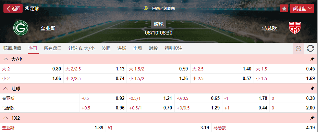Collapse all markets with circle chevron

[x=298, y=49]
